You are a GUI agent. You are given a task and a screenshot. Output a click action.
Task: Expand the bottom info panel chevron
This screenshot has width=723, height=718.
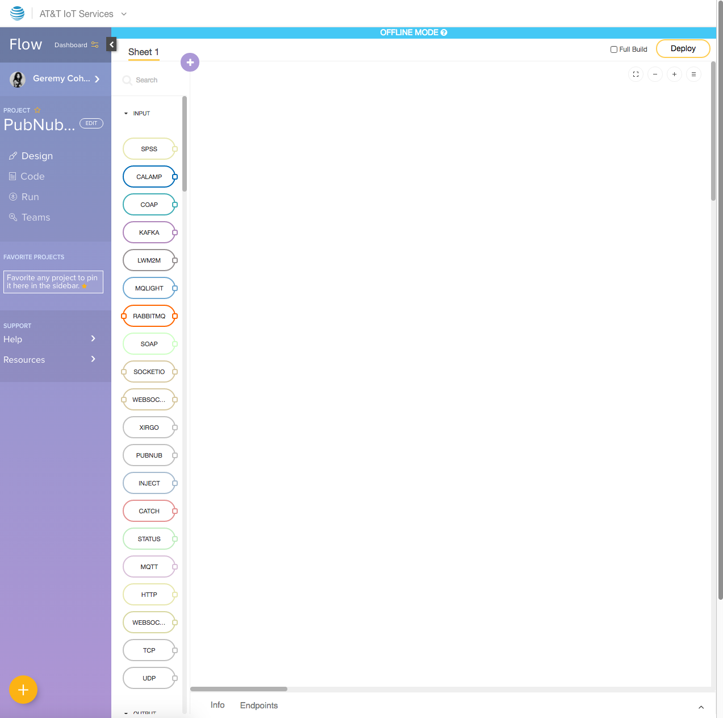click(x=701, y=707)
